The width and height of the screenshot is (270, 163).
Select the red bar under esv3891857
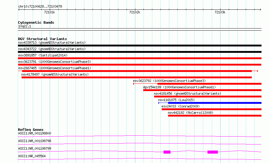140,58
